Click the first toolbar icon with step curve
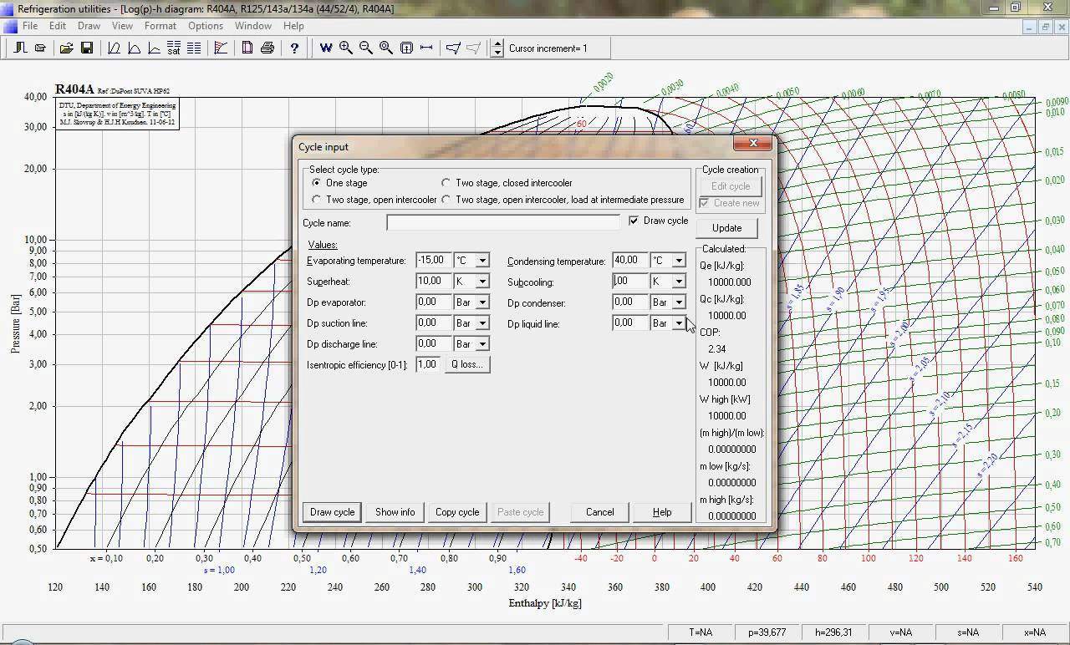1070x645 pixels. [x=20, y=48]
